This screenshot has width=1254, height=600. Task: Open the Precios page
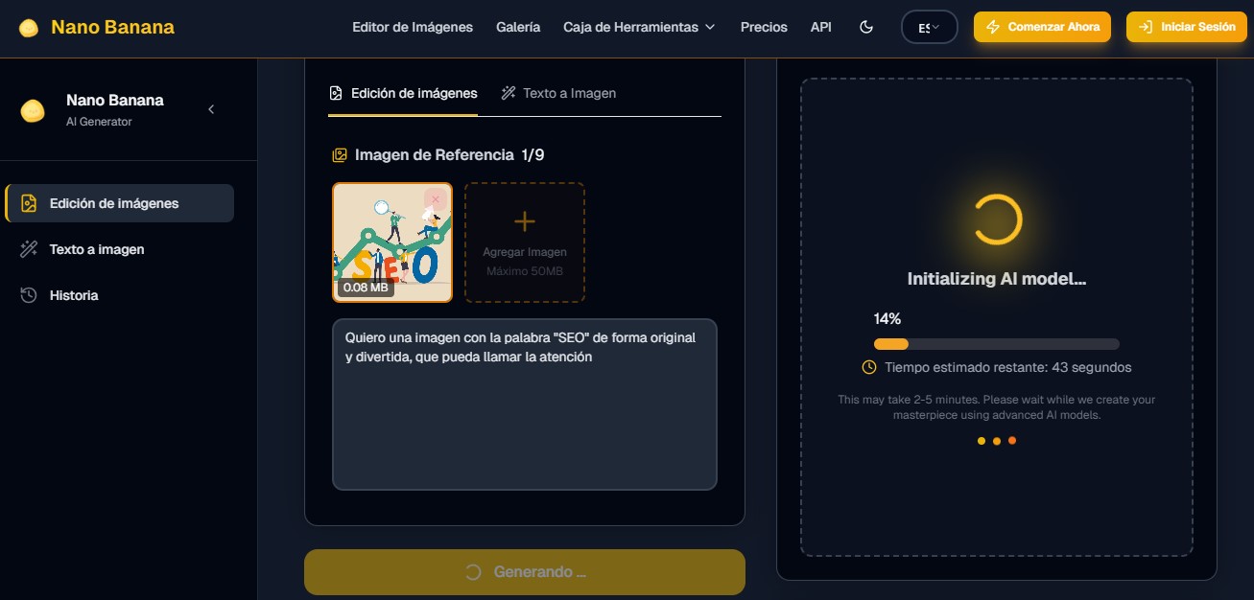(x=764, y=28)
